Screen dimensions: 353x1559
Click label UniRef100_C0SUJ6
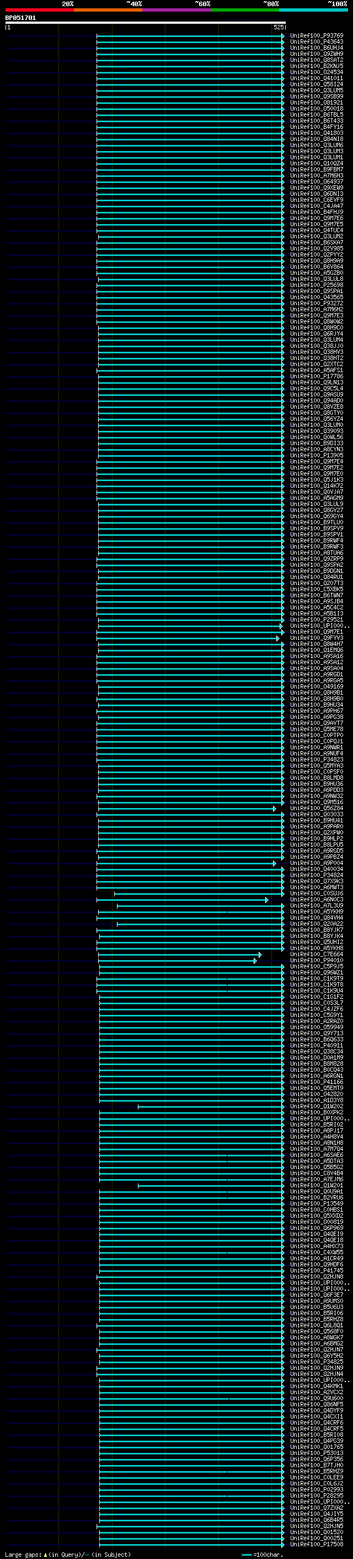click(316, 894)
